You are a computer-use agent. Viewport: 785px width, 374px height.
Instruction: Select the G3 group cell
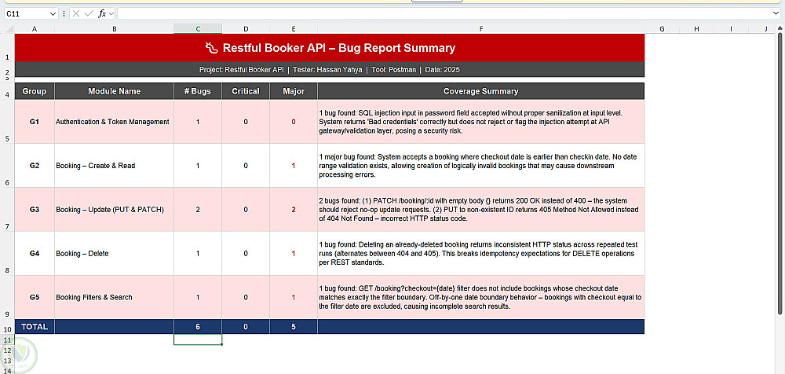click(35, 210)
